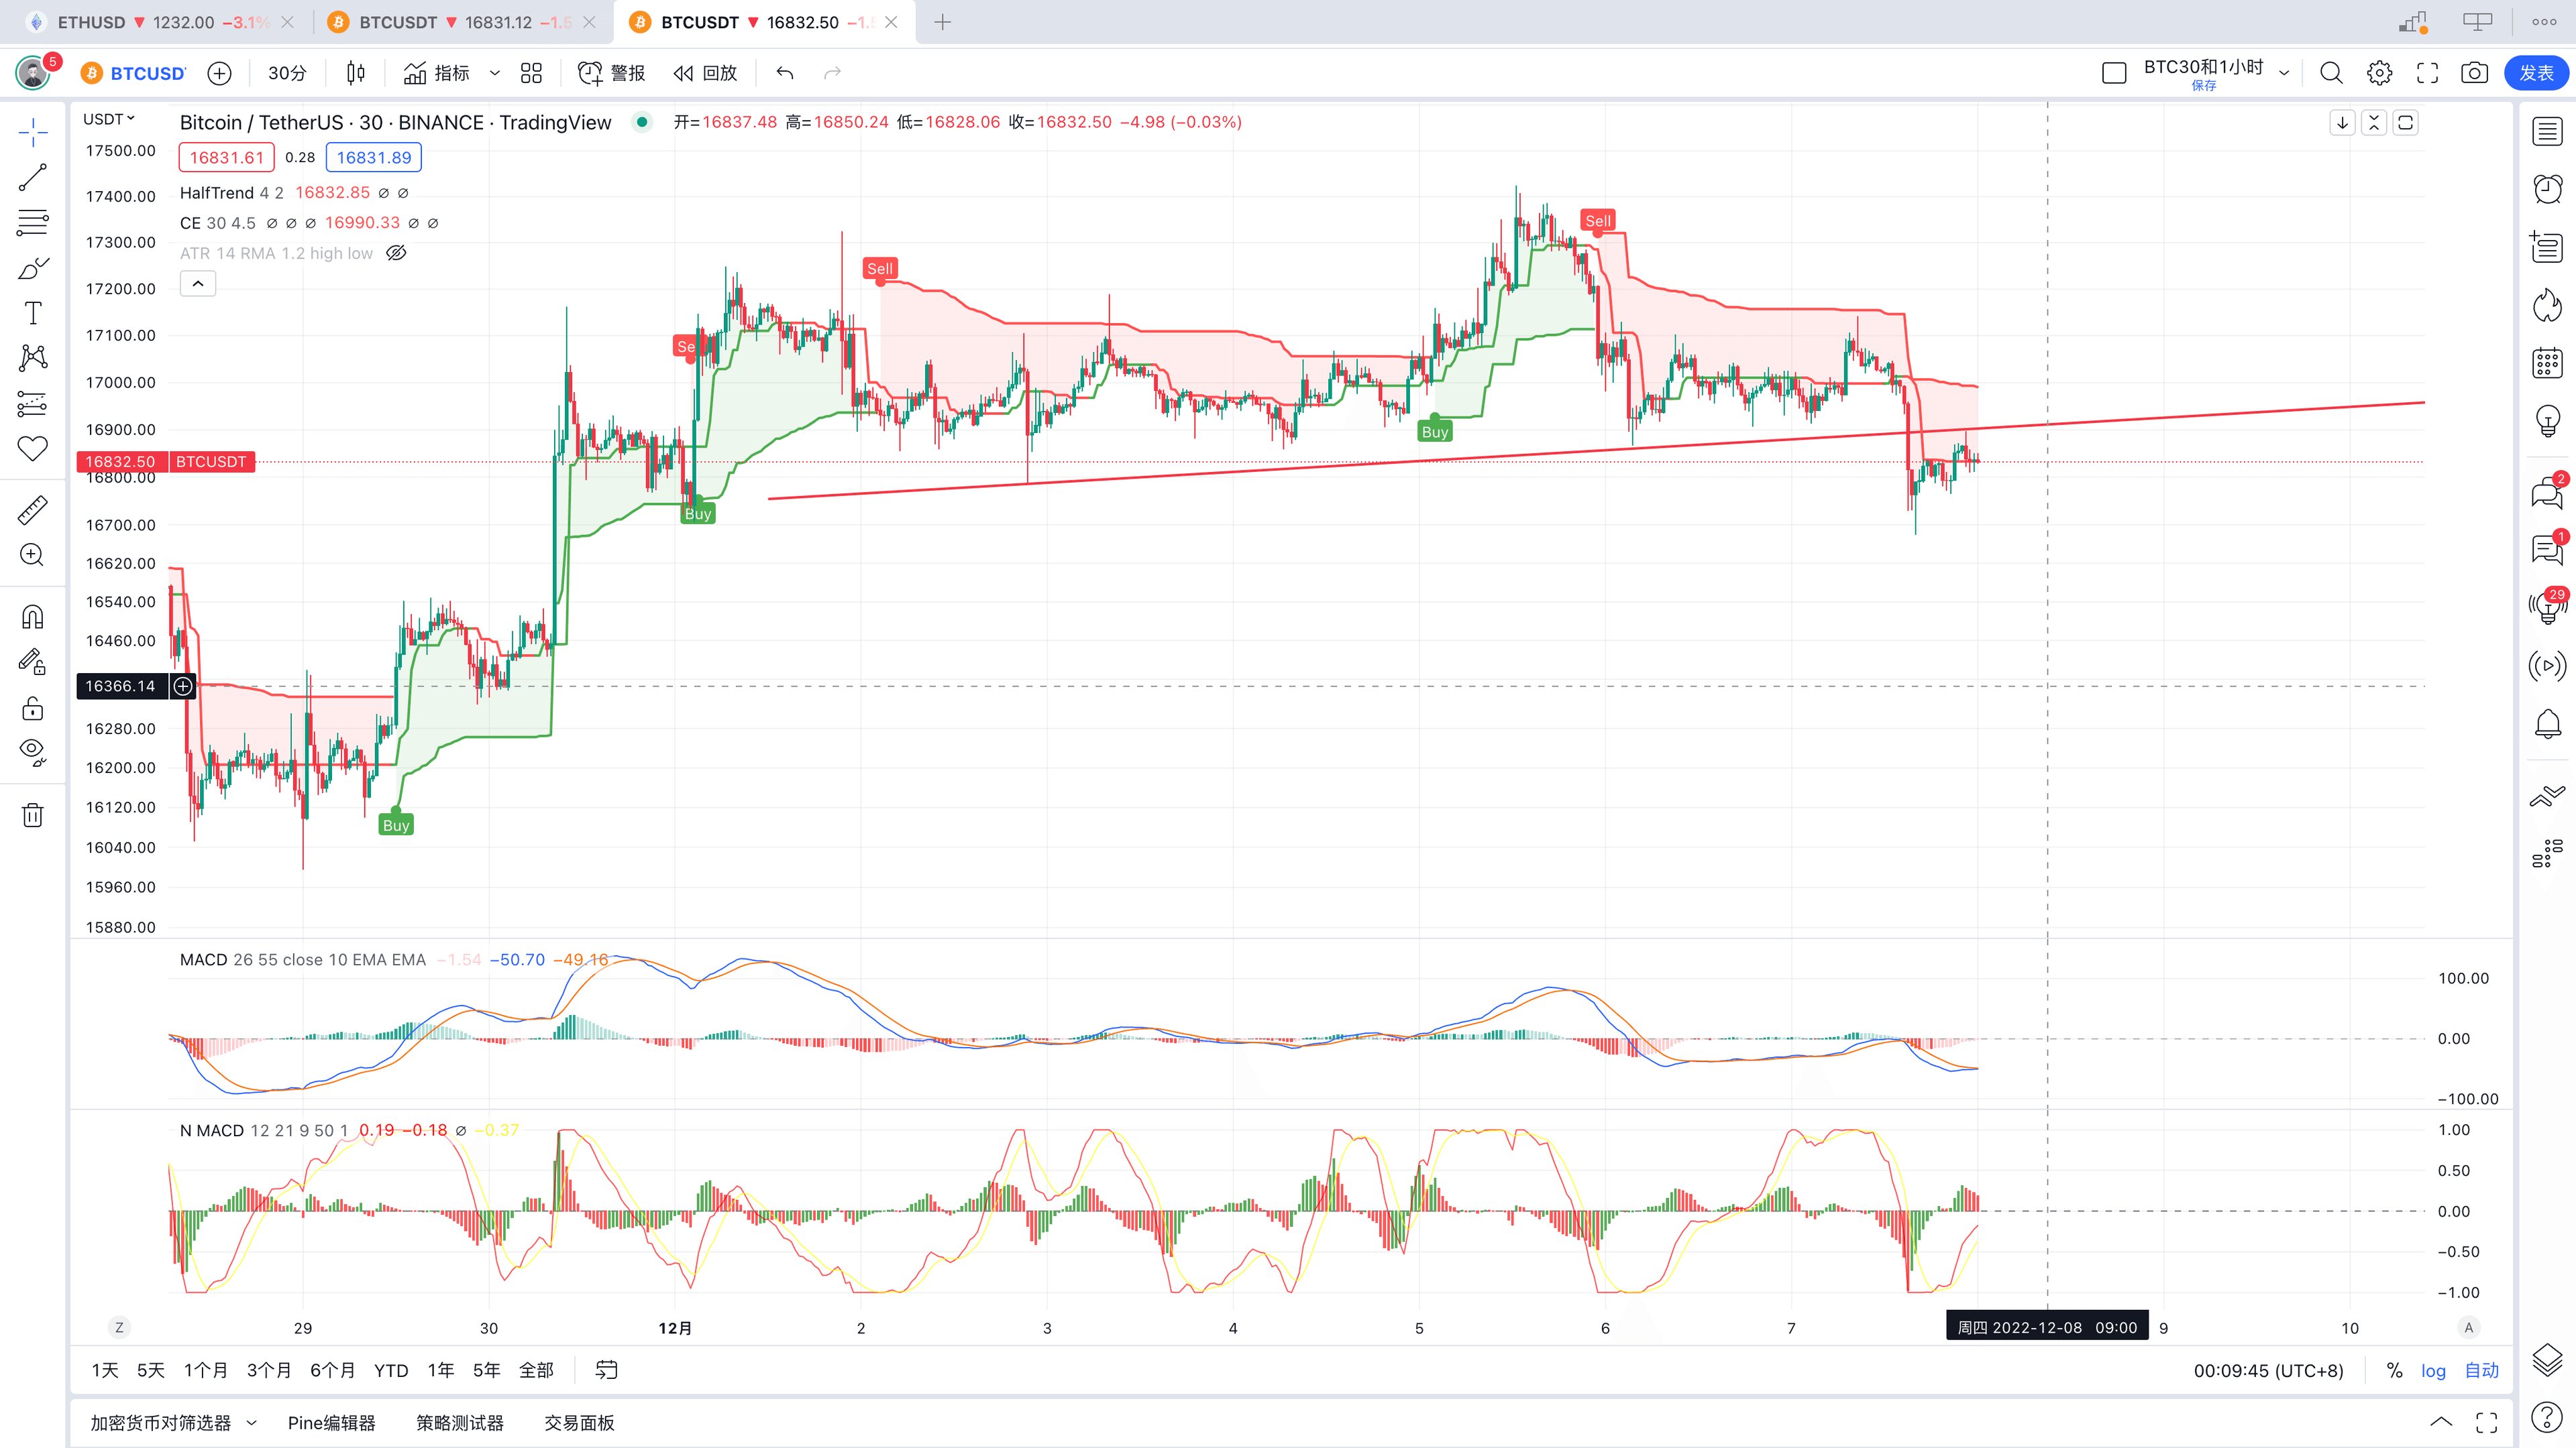Toggle hide all drawings eye icon

pos(33,752)
